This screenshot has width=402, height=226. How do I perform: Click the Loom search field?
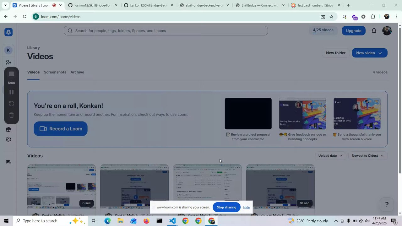tap(166, 31)
